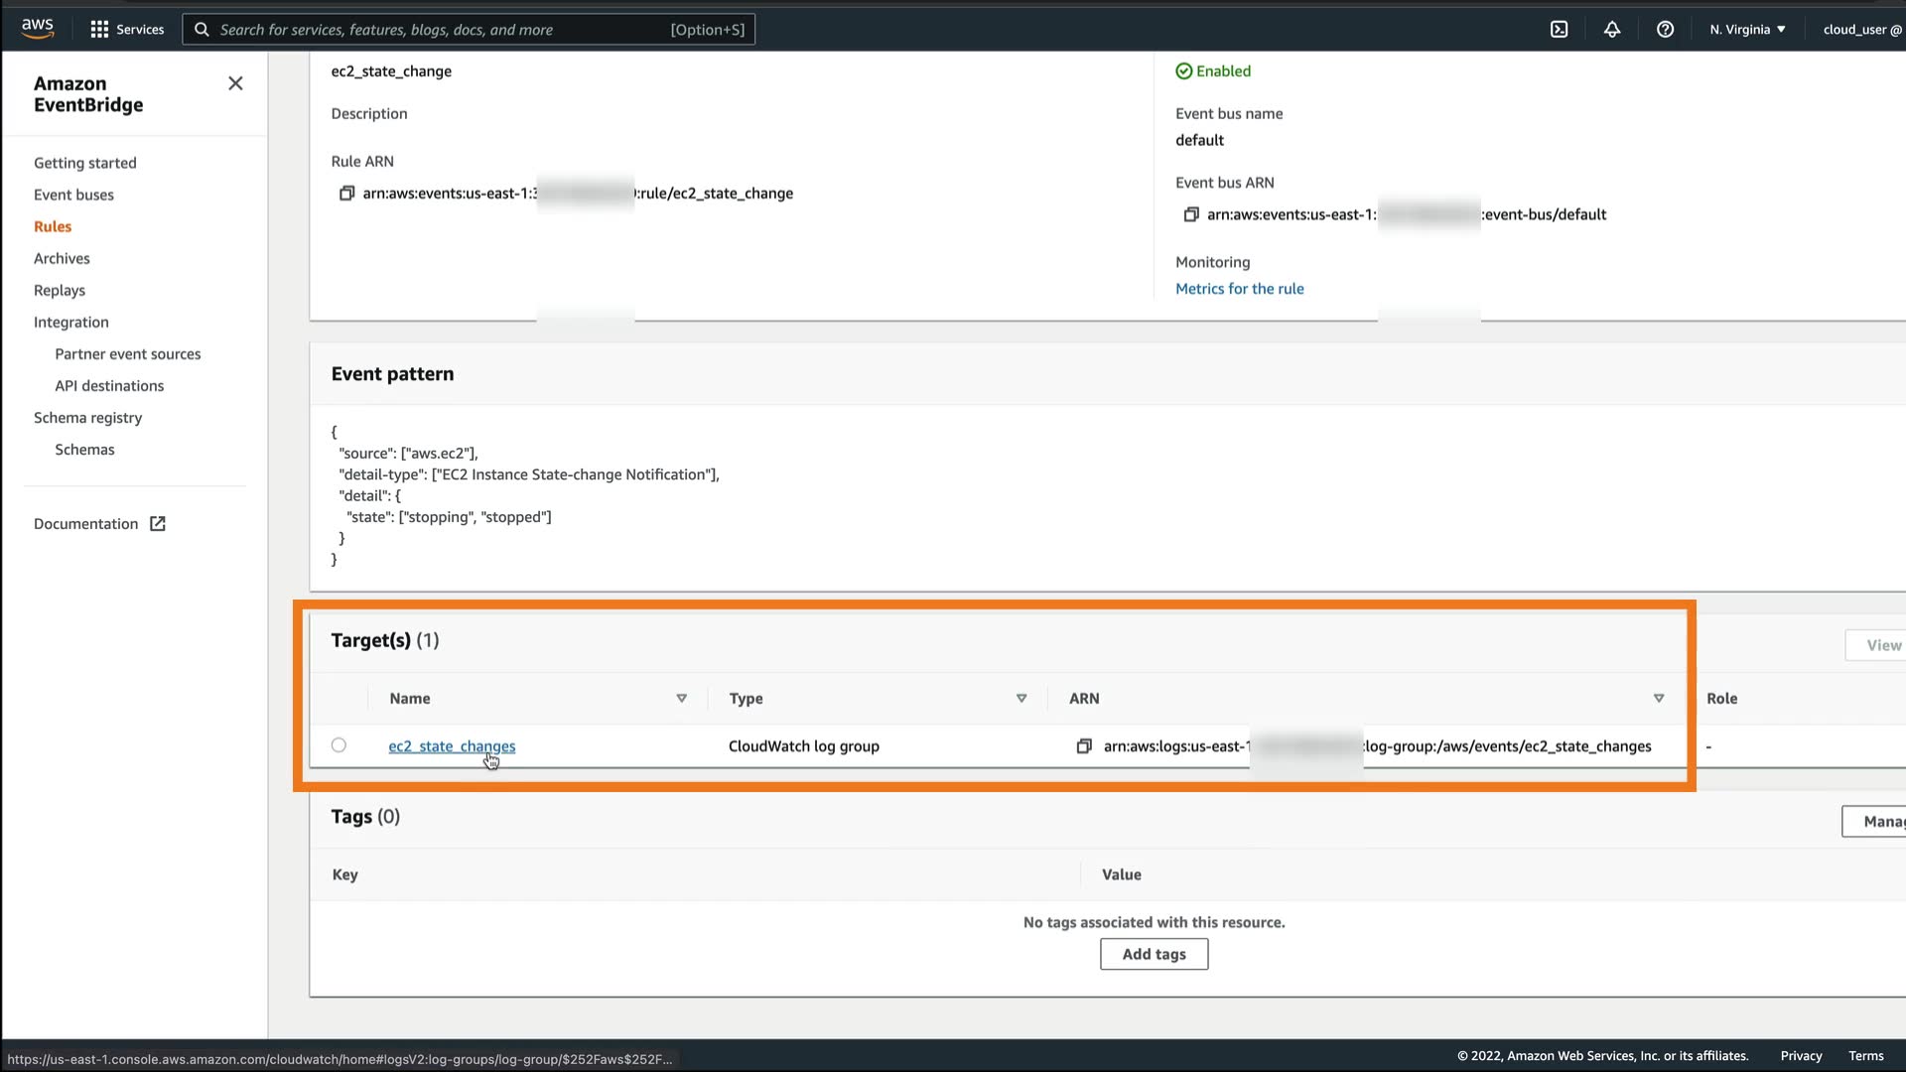This screenshot has height=1072, width=1906.
Task: Copy the target log group ARN
Action: [1084, 746]
